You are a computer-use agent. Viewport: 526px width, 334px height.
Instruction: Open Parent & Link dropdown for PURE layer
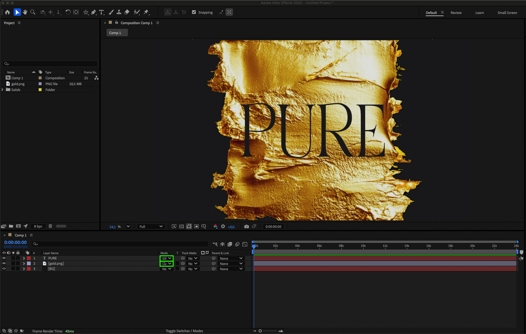pyautogui.click(x=231, y=258)
